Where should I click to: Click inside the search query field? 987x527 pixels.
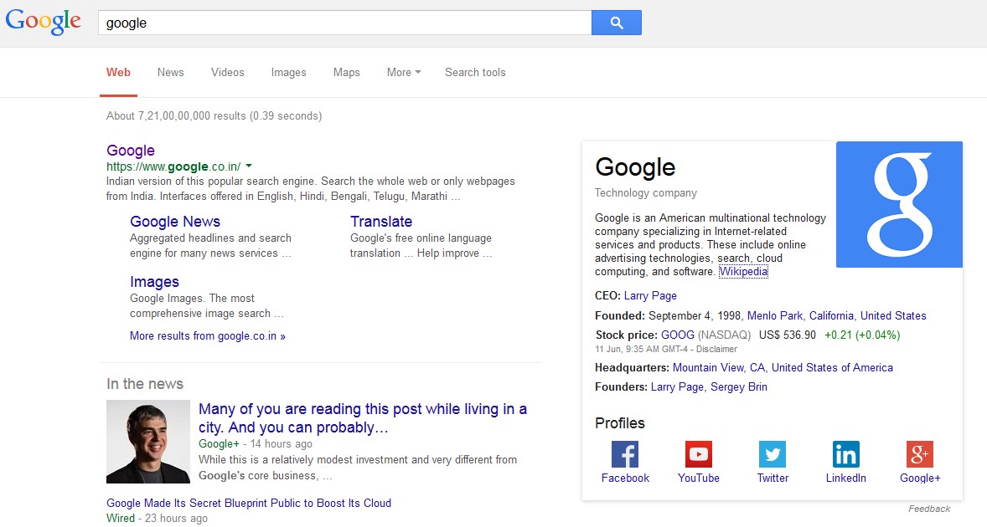(335, 22)
